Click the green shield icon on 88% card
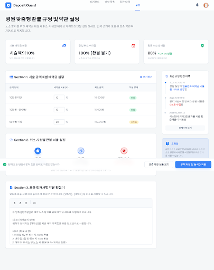 coord(202,46)
